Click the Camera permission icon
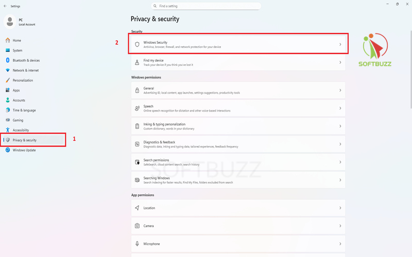Image resolution: width=412 pixels, height=257 pixels. 137,226
